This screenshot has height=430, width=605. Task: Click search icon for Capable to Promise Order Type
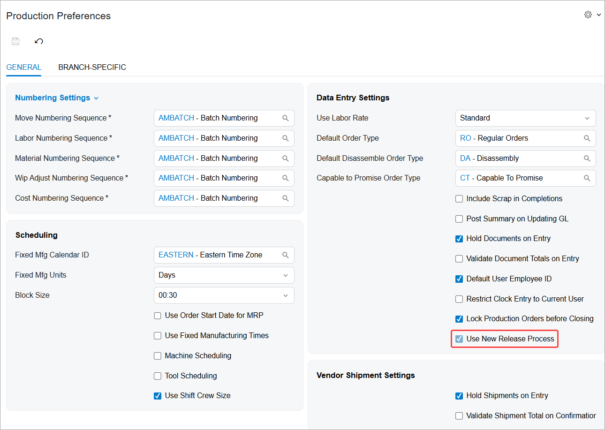click(x=587, y=178)
